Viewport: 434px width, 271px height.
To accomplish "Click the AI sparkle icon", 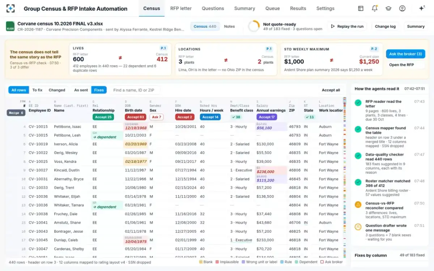I will click(x=422, y=8).
